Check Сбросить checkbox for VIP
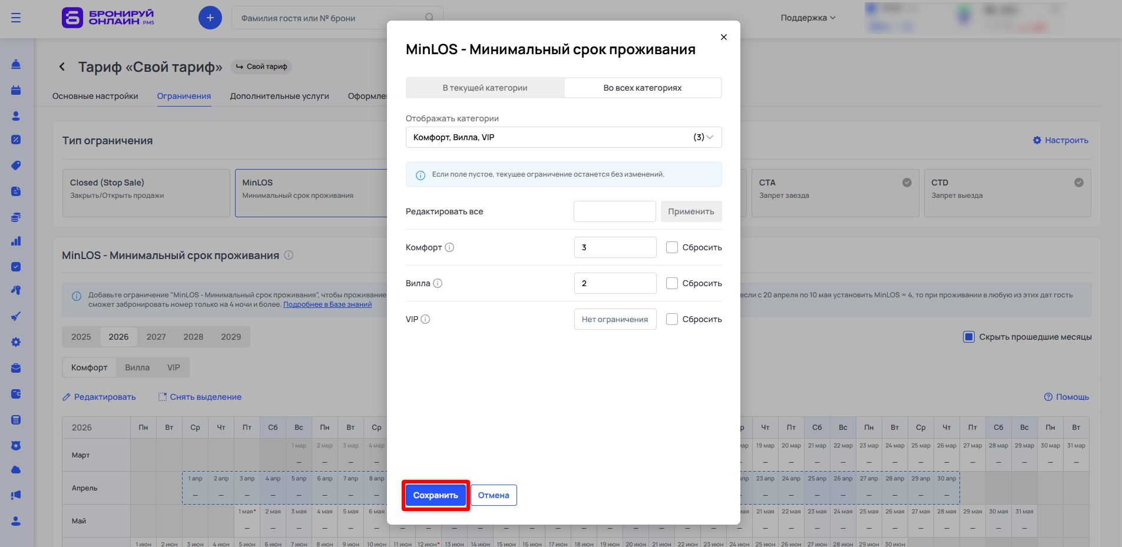Viewport: 1122px width, 547px height. click(x=672, y=319)
